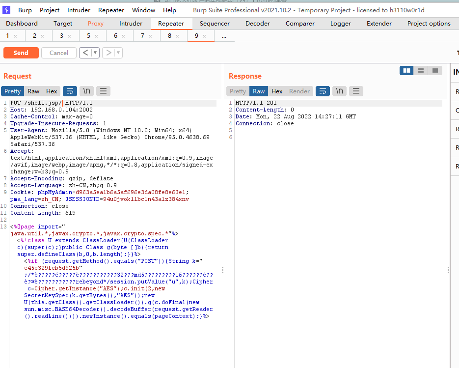Add new Repeater tab via ellipsis

click(224, 36)
